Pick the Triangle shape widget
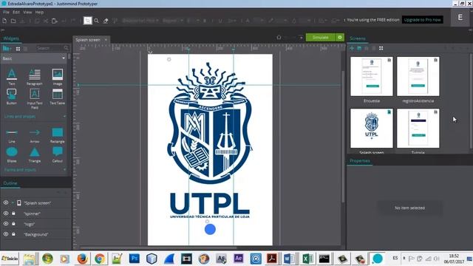This screenshot has height=266, width=473. 35,154
